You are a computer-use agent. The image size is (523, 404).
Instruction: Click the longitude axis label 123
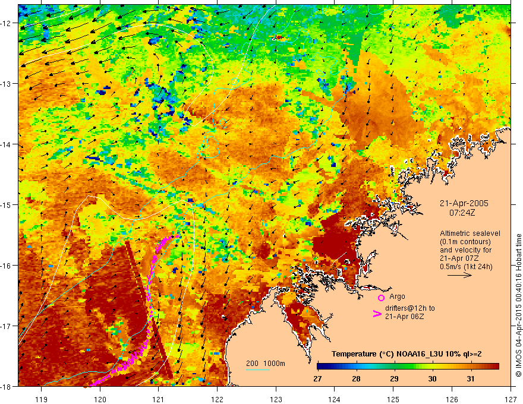coord(276,399)
